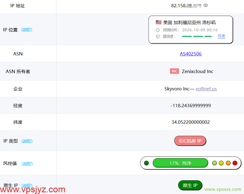This screenshot has width=244, height=194.
Task: Open the 日志 log link
Action: click(x=222, y=36)
